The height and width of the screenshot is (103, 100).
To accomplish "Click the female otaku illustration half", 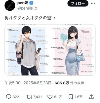I will pyautogui.click(x=73, y=50).
